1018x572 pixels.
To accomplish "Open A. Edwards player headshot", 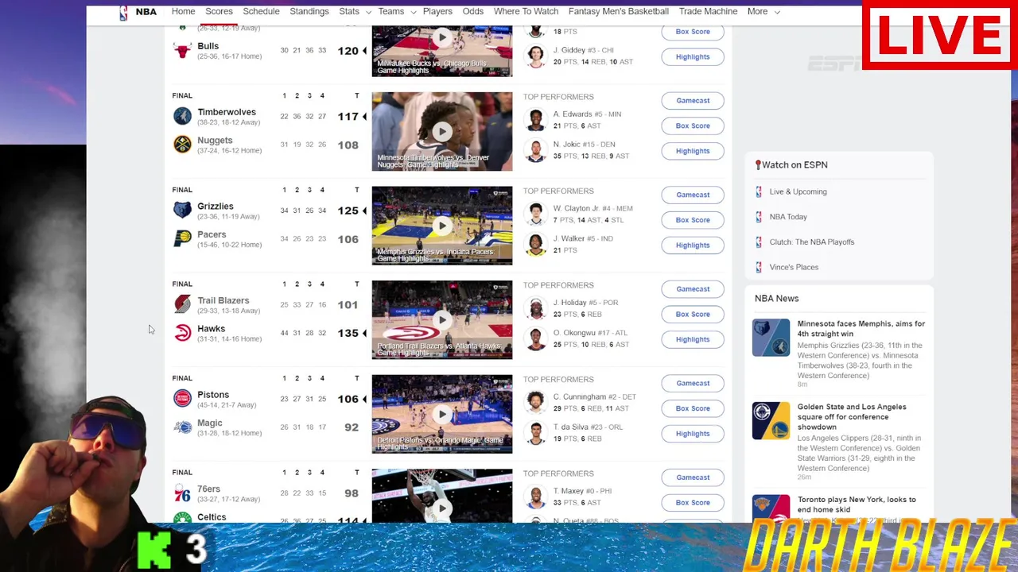I will click(536, 120).
